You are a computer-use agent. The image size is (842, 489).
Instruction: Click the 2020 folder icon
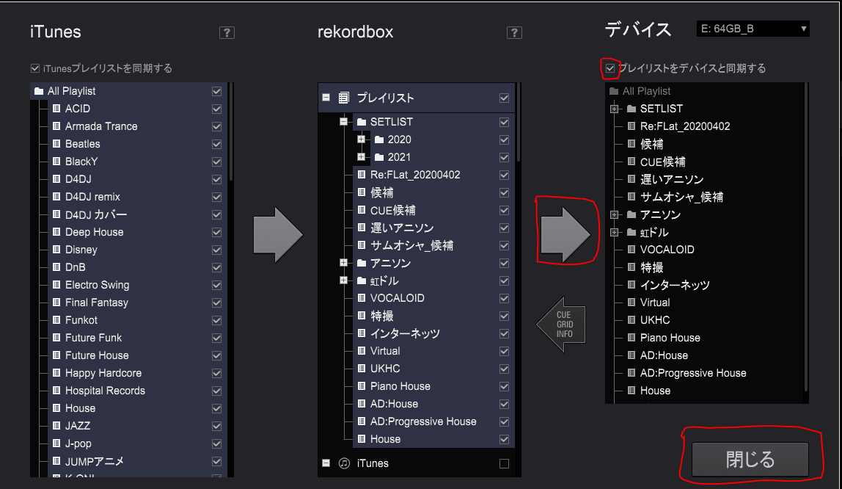coord(379,140)
